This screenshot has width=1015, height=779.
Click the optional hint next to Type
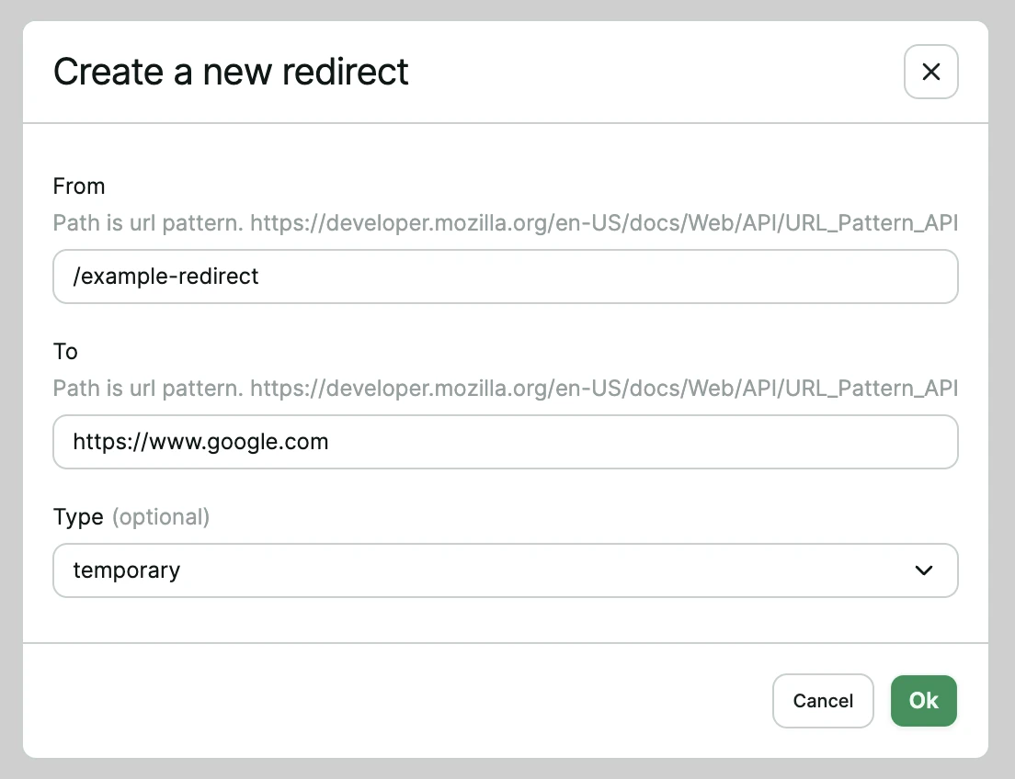click(162, 517)
